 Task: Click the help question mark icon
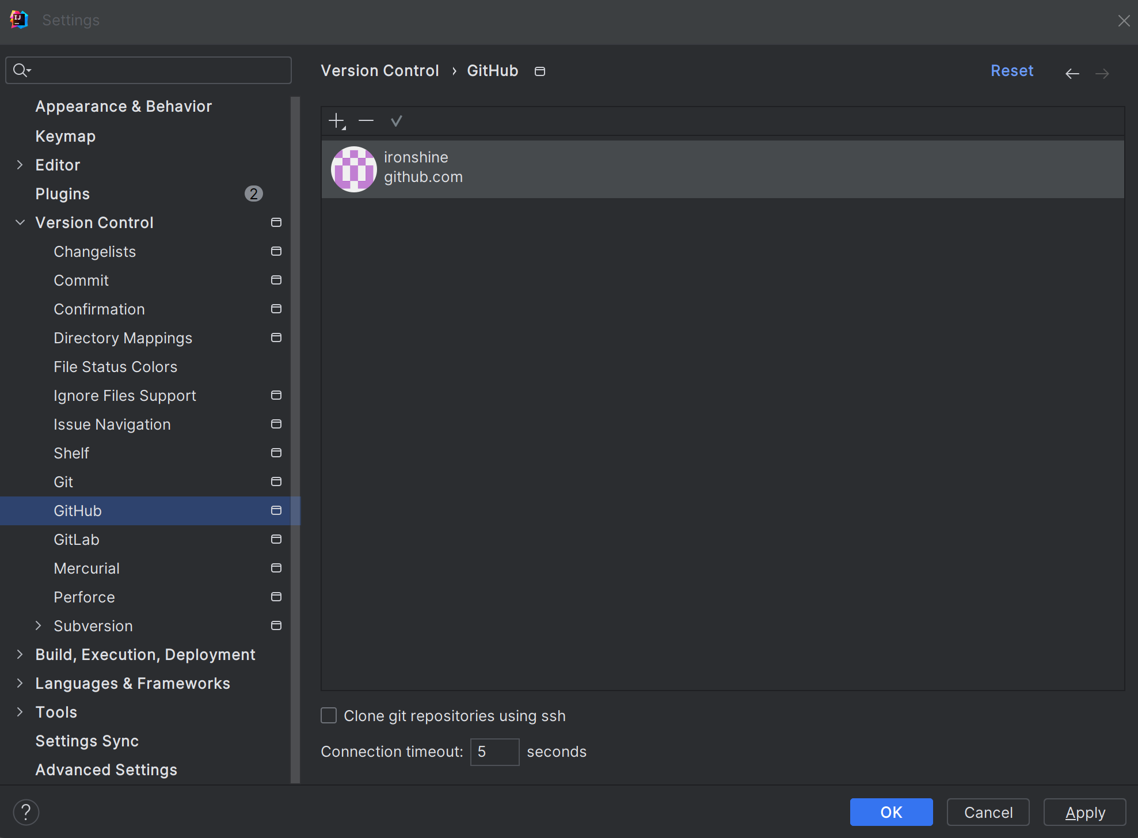(26, 812)
